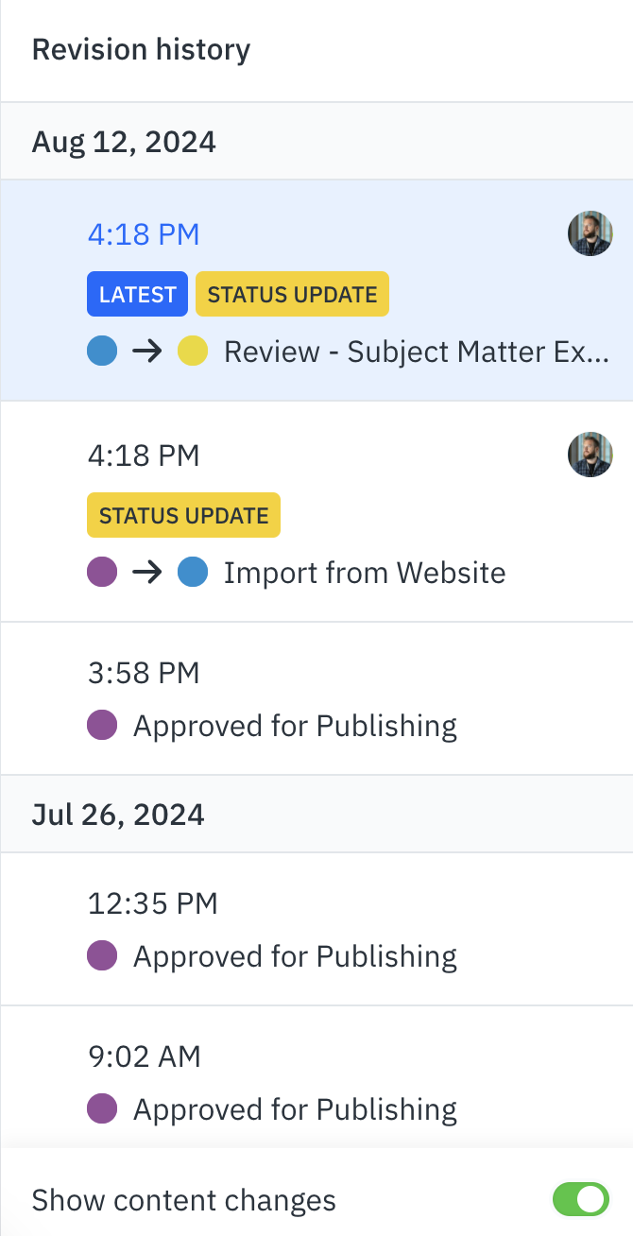Click the STATUS UPDATE badge on the latest revision
The image size is (633, 1236).
[292, 294]
